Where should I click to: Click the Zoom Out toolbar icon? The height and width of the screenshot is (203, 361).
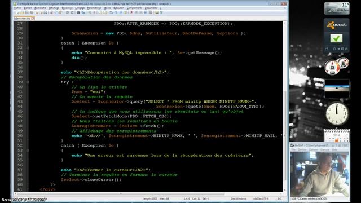pos(94,12)
